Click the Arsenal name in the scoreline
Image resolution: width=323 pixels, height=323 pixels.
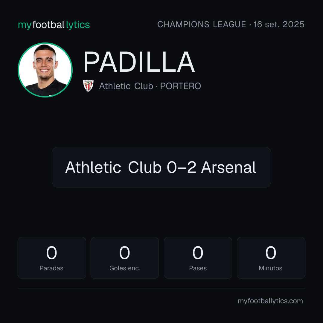pyautogui.click(x=228, y=167)
